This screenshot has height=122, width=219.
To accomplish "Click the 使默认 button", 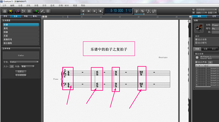I will [x=21, y=71].
